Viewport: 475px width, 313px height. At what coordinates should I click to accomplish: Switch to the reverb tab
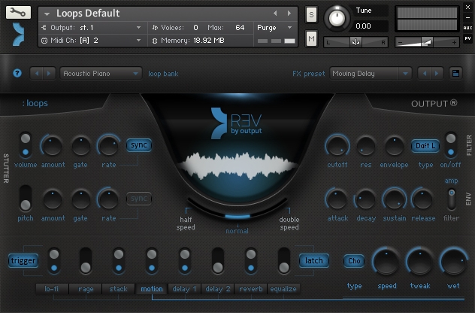251,289
